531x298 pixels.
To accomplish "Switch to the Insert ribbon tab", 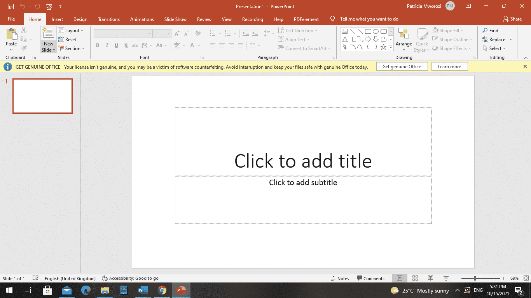I will point(57,19).
